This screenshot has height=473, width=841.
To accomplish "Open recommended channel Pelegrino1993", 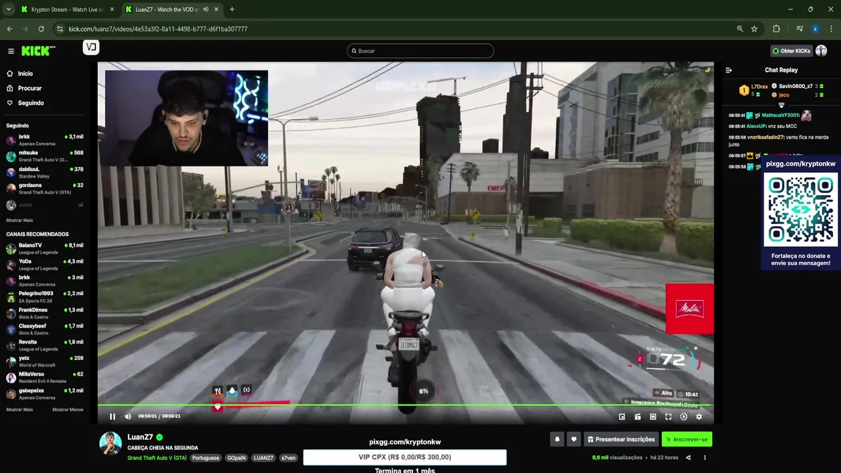I will (x=45, y=297).
